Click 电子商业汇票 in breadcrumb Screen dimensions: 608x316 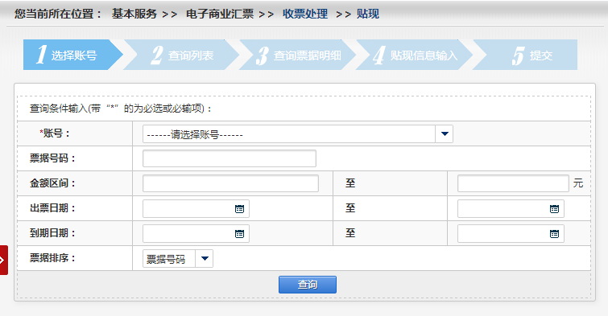220,14
